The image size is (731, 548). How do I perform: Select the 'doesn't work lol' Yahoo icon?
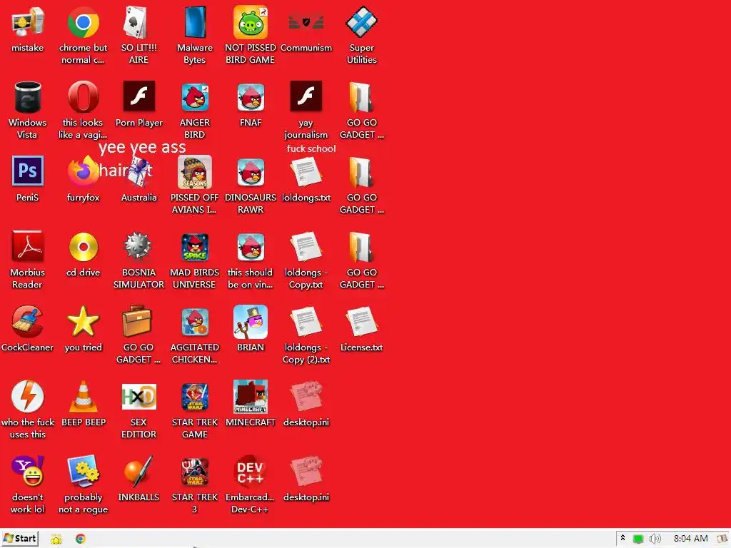(x=28, y=471)
